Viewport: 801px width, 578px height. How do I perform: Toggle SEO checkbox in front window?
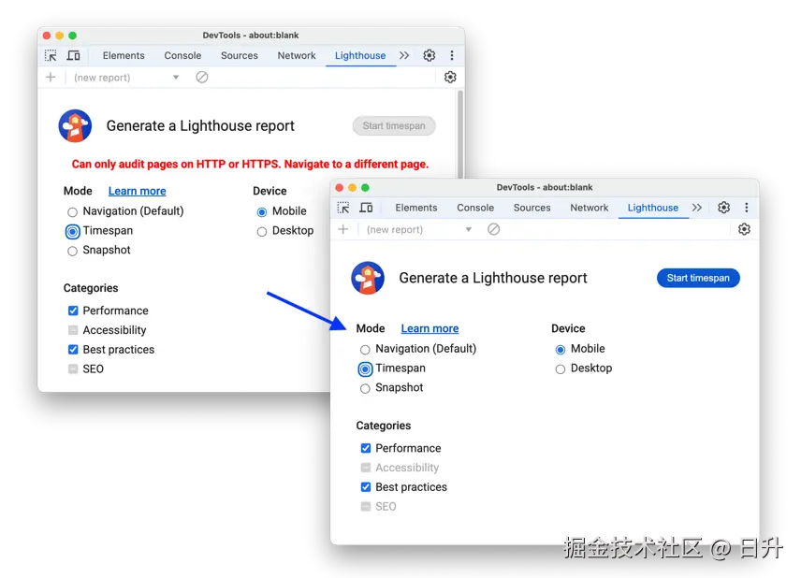(x=366, y=506)
